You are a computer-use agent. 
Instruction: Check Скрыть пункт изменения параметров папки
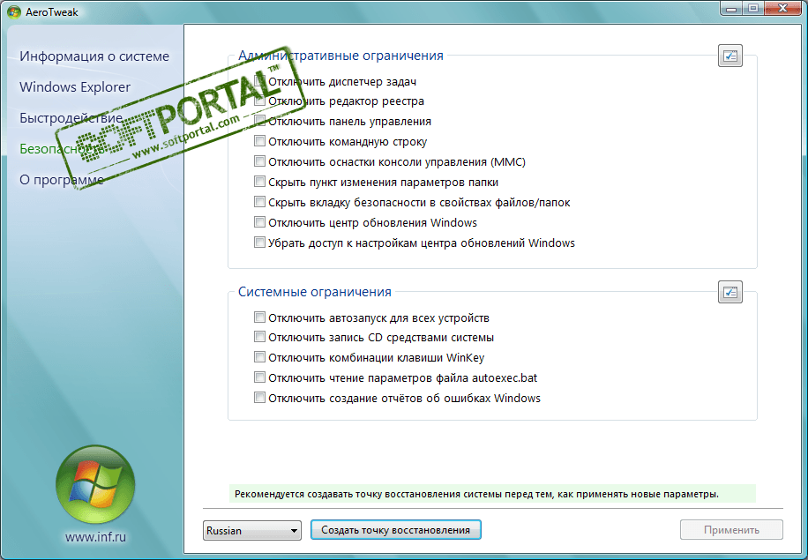tap(259, 182)
